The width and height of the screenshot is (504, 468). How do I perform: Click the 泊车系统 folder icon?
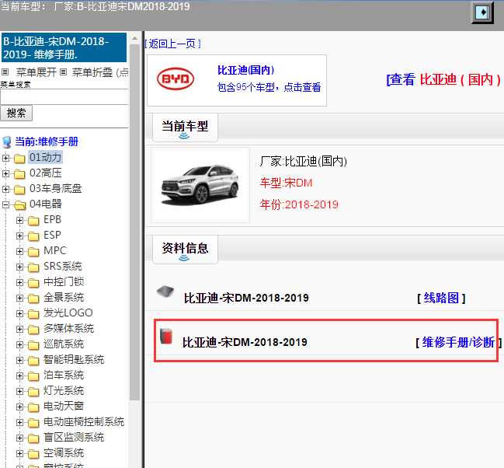(33, 376)
